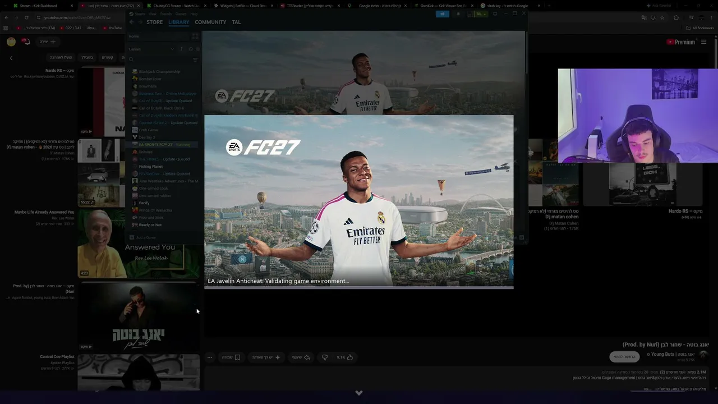Screen dimensions: 718x404
Task: Open the Steam library filter options icon
Action: click(x=195, y=59)
